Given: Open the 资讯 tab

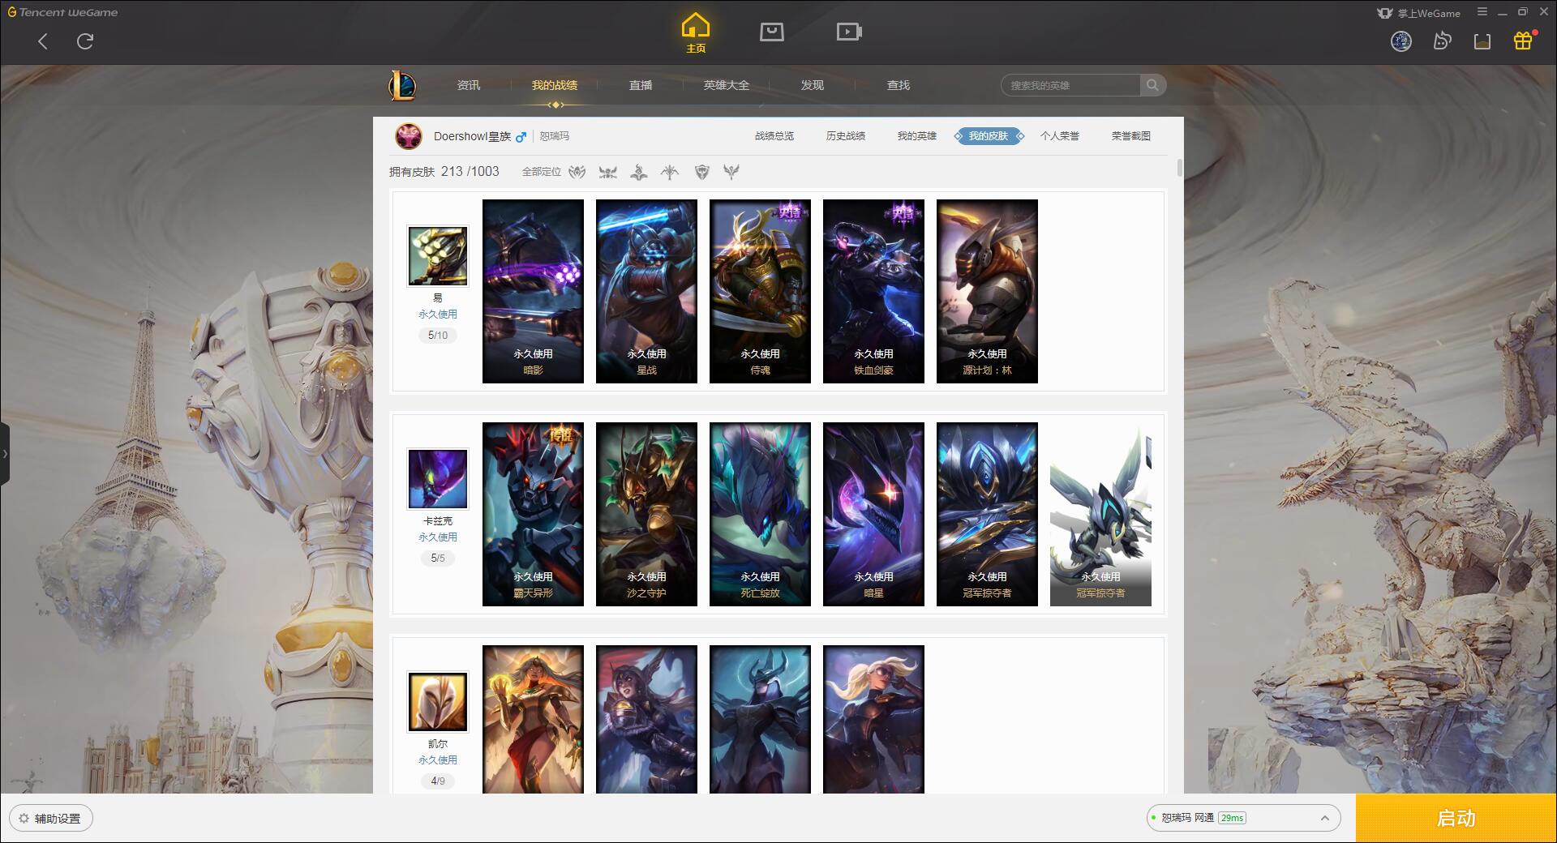Looking at the screenshot, I should (469, 85).
